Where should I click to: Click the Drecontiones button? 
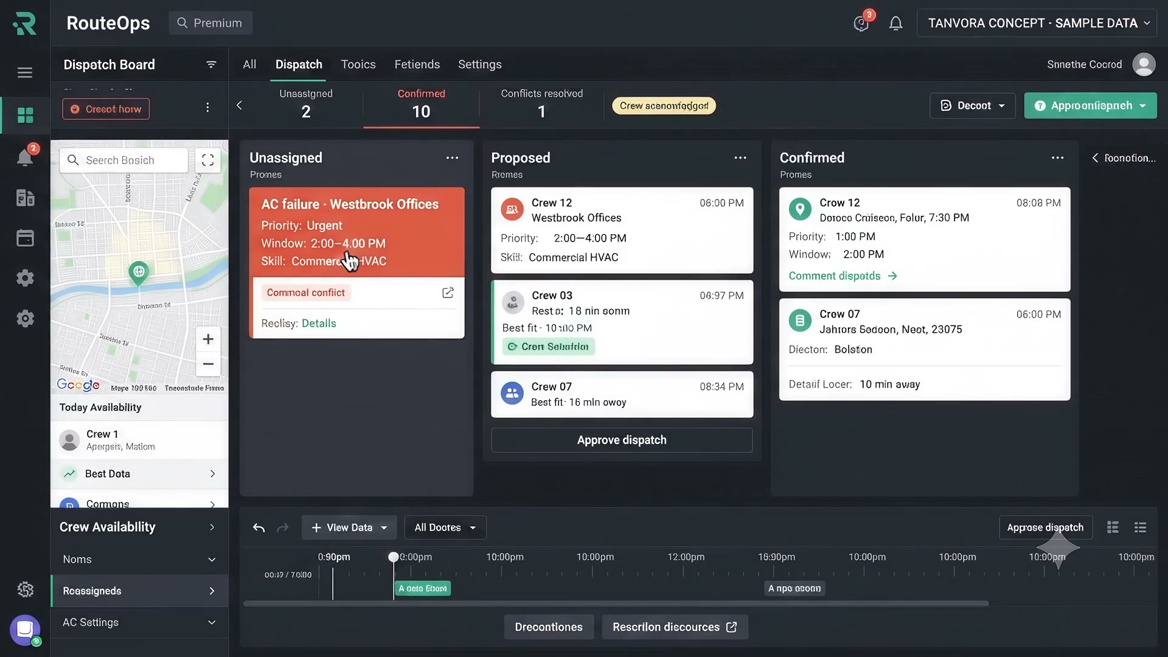click(548, 627)
